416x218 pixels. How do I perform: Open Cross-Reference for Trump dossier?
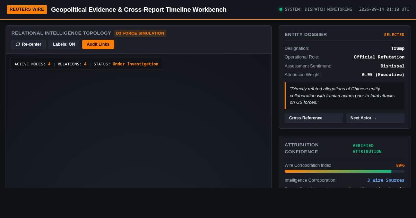point(314,118)
